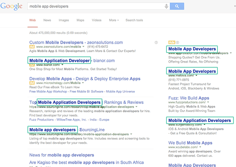Image resolution: width=236 pixels, height=167 pixels.
Task: Click the phone number (414) 475-6472
Action: click(x=98, y=47)
